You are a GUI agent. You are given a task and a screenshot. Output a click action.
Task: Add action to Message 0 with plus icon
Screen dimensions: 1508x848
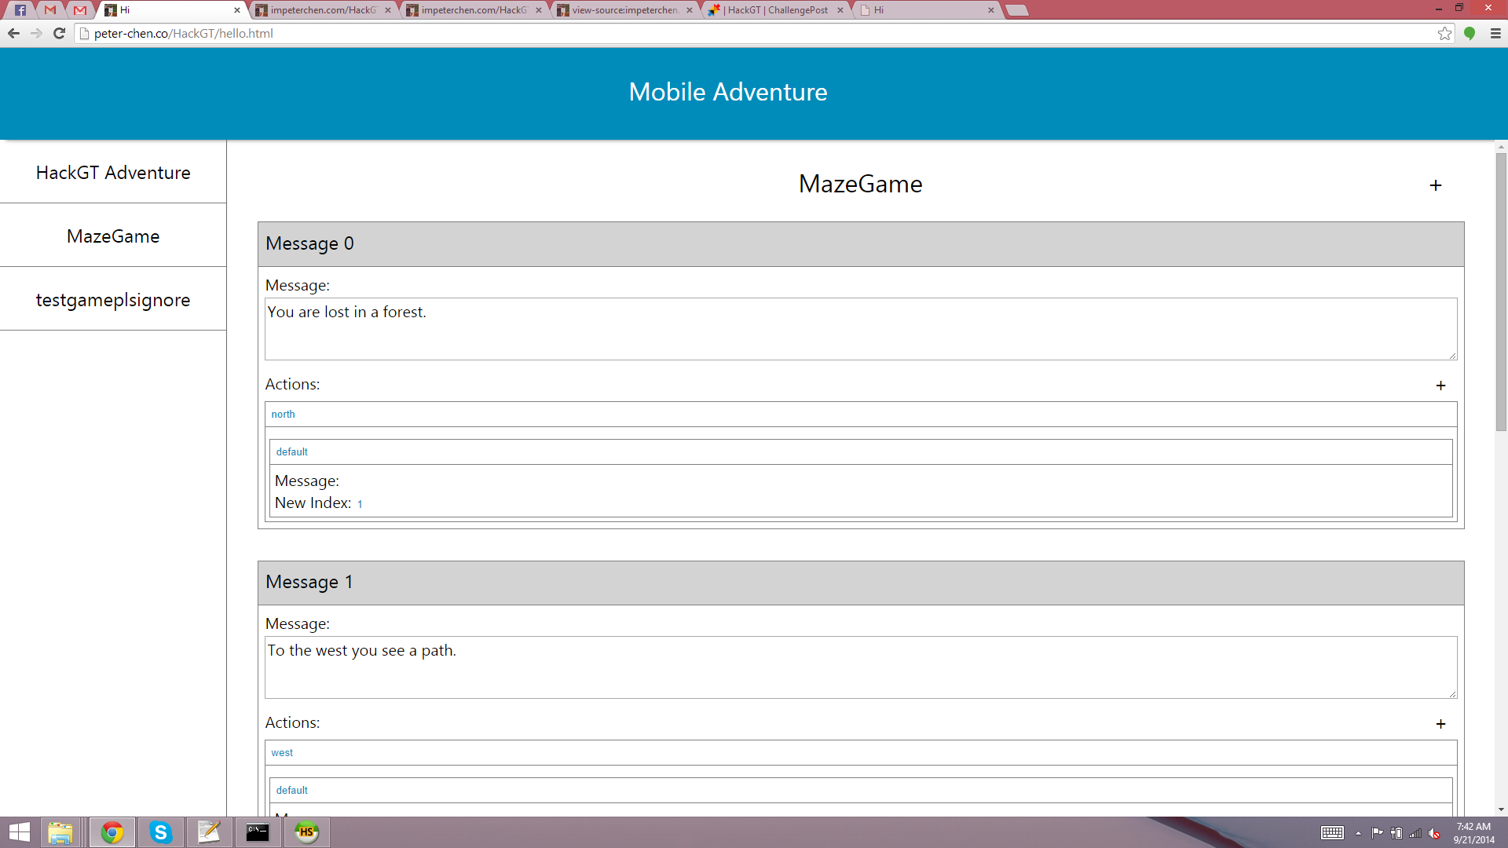[1440, 386]
